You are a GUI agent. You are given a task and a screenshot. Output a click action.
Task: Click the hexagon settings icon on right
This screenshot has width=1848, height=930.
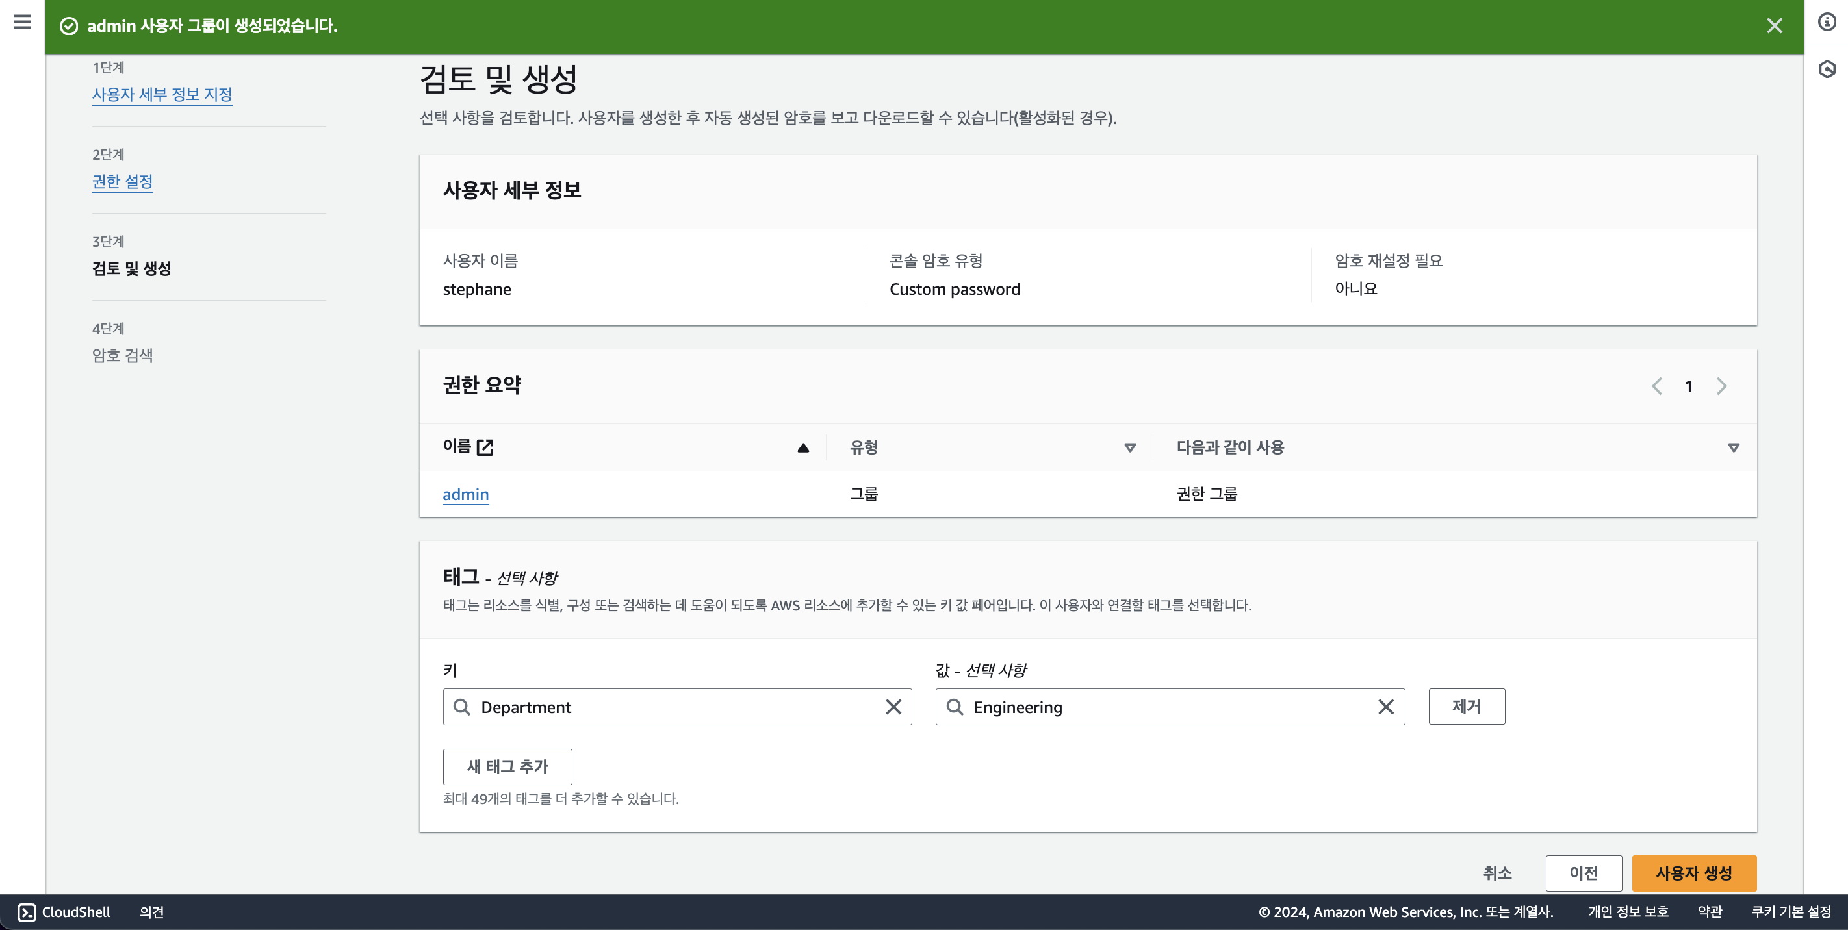click(x=1827, y=69)
